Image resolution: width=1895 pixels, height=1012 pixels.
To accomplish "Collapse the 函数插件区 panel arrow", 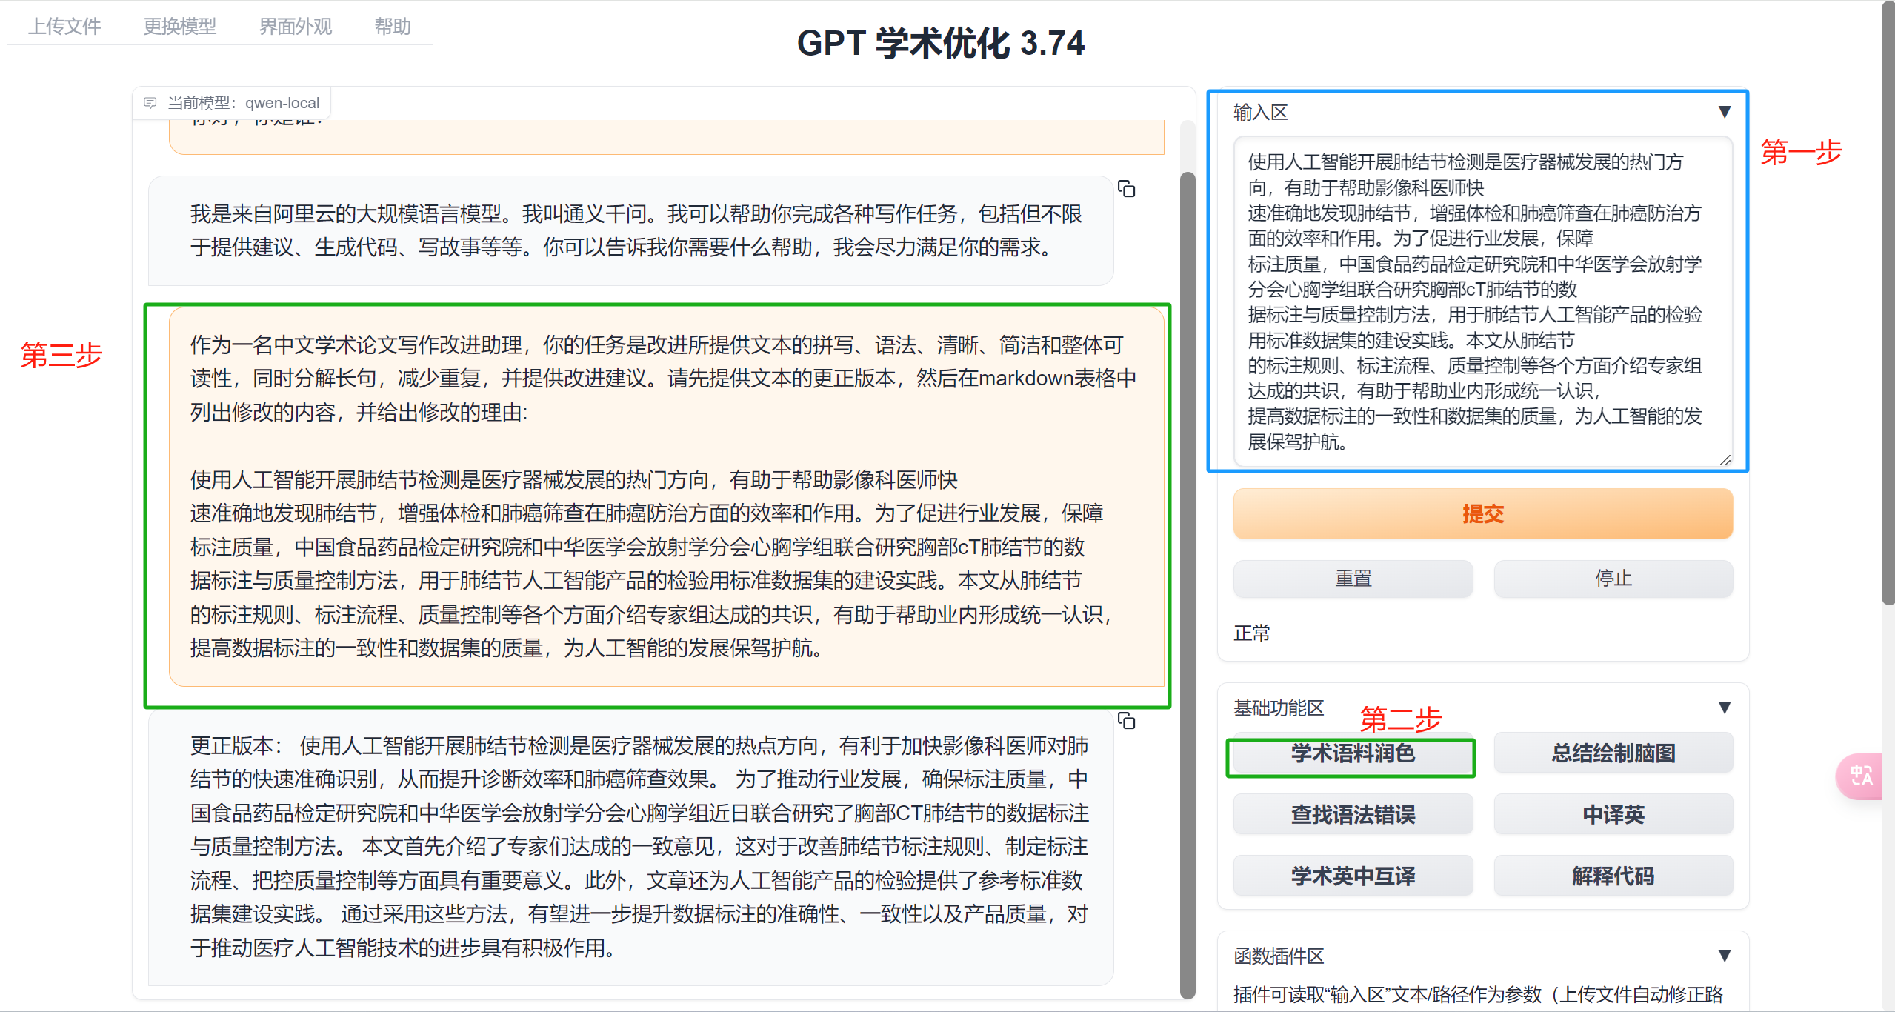I will click(1724, 956).
